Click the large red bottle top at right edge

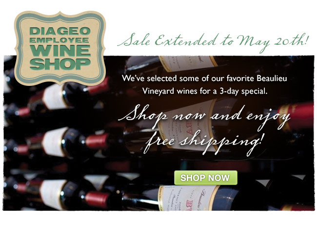click(297, 115)
